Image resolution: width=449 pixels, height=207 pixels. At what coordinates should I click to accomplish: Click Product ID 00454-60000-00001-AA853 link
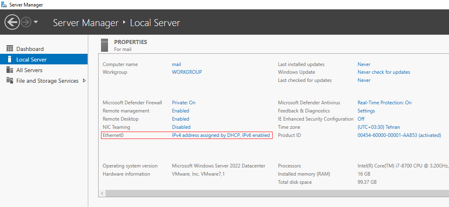coord(399,135)
